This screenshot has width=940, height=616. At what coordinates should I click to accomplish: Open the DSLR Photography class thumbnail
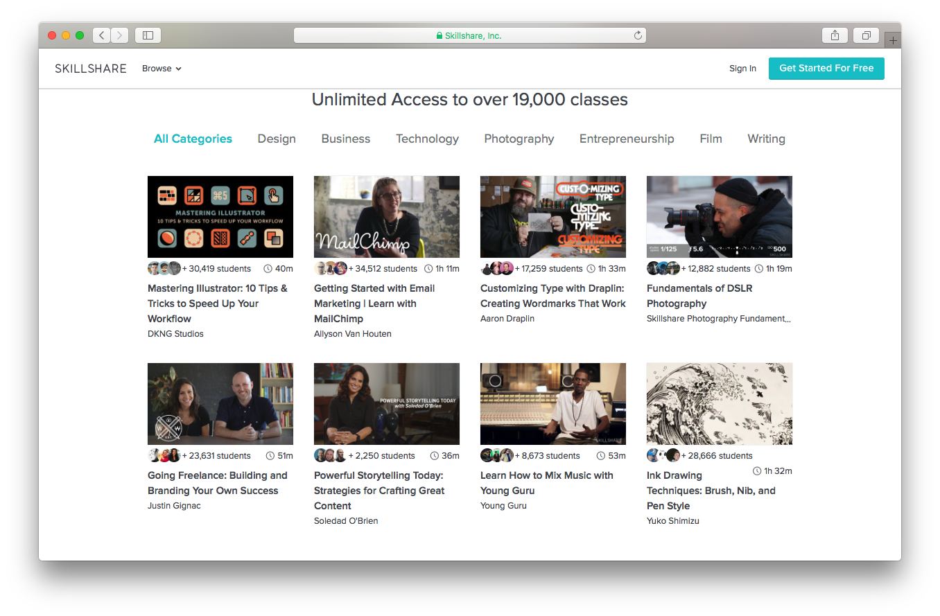click(x=720, y=217)
